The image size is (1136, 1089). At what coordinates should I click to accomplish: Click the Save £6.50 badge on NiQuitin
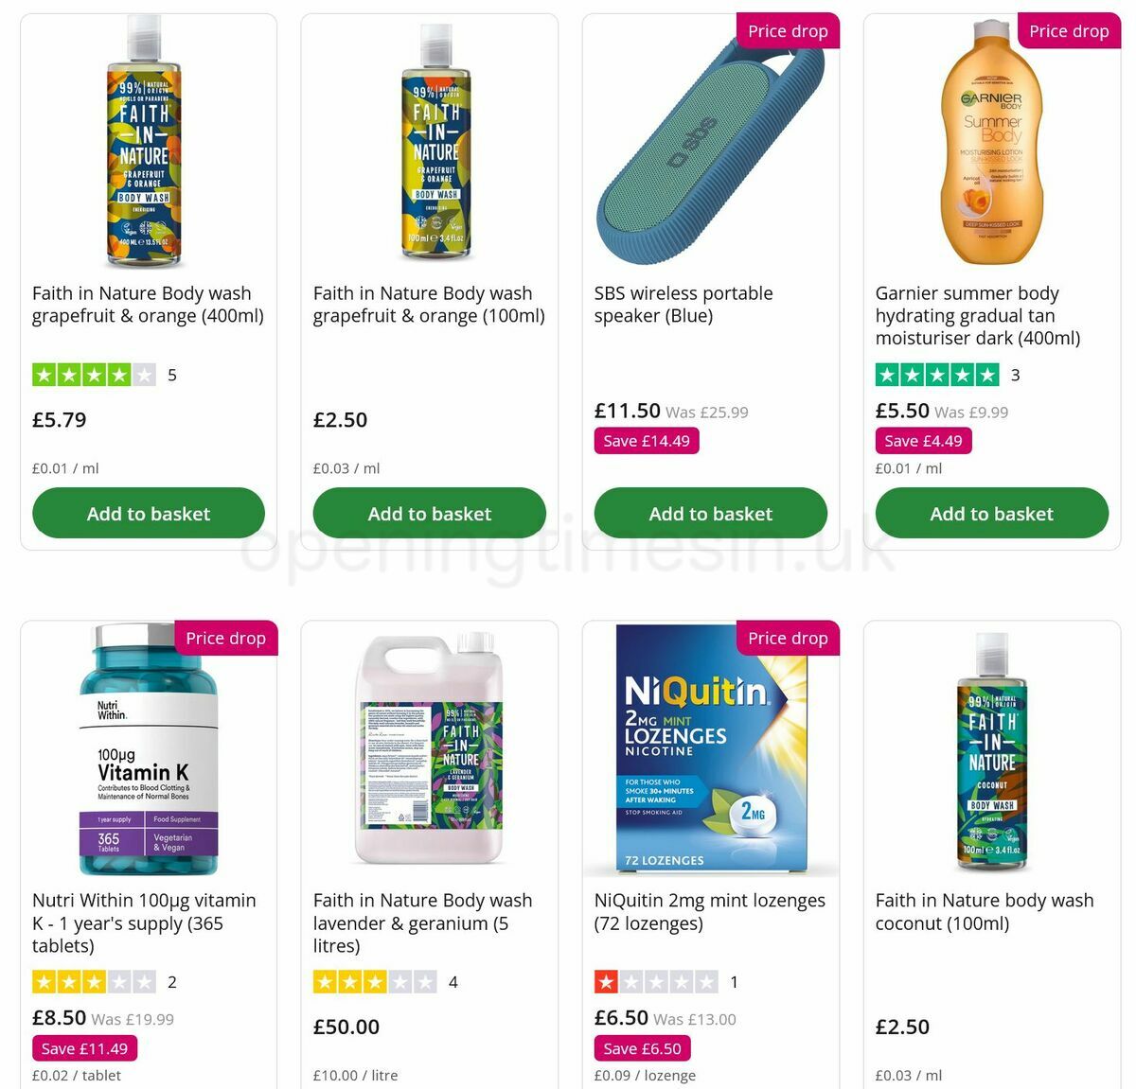tap(643, 1048)
